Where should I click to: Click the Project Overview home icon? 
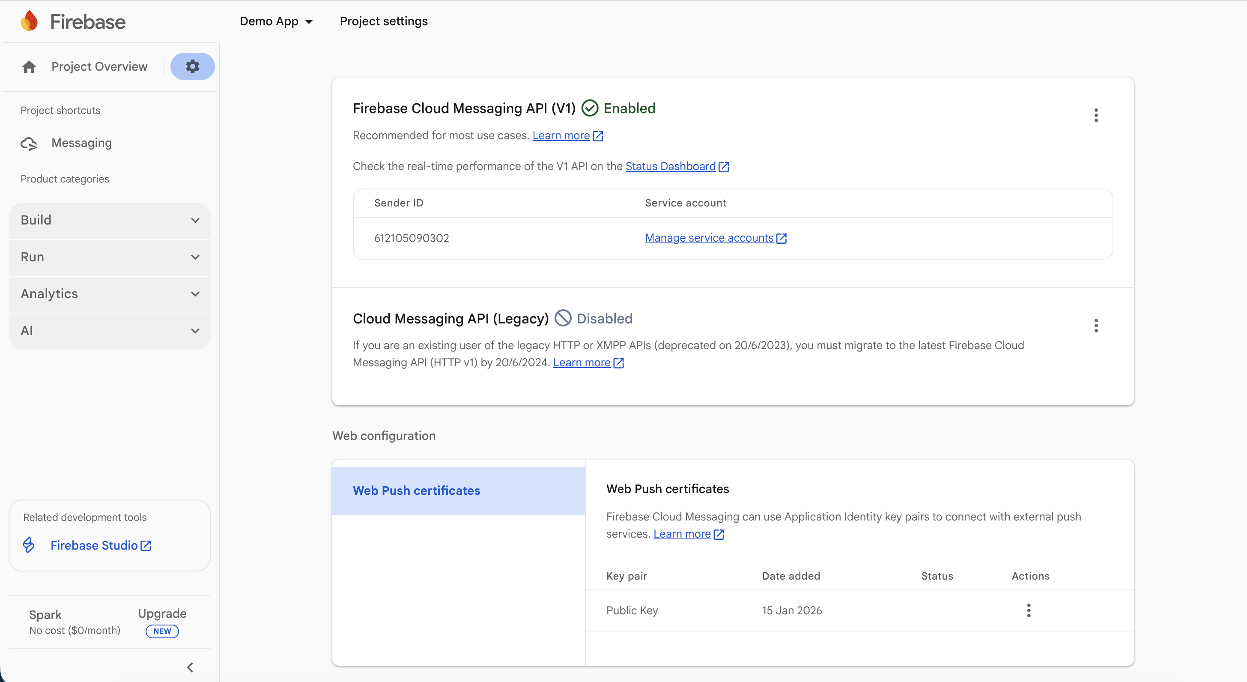(x=29, y=66)
